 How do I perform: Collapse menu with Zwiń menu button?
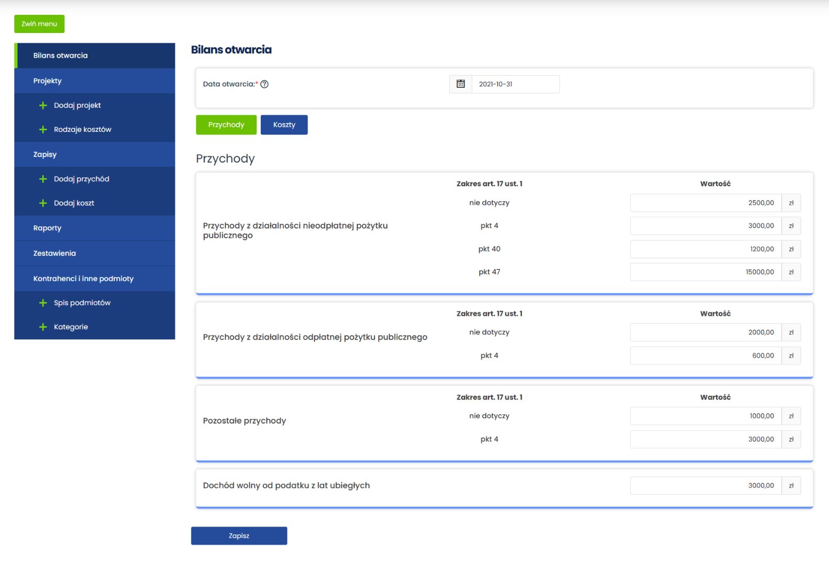pos(39,24)
